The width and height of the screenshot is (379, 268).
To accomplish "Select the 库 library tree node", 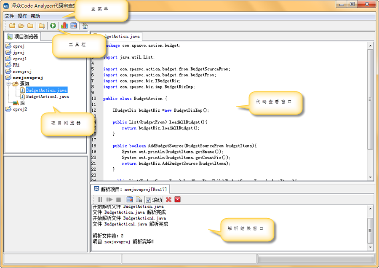I will [22, 103].
